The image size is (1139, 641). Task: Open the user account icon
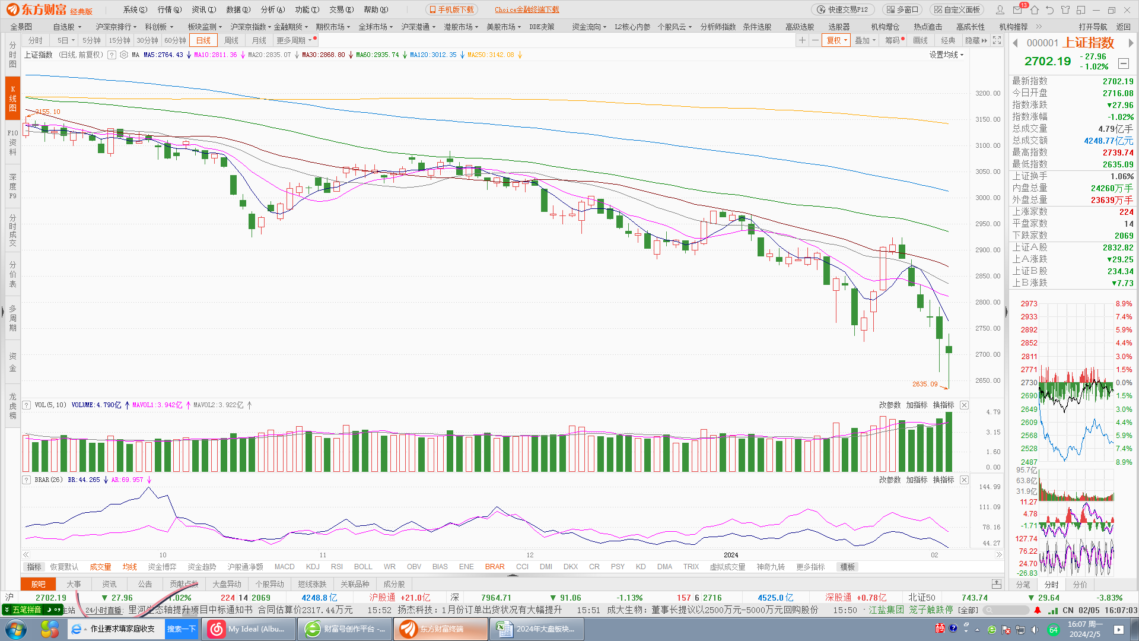(x=1000, y=10)
